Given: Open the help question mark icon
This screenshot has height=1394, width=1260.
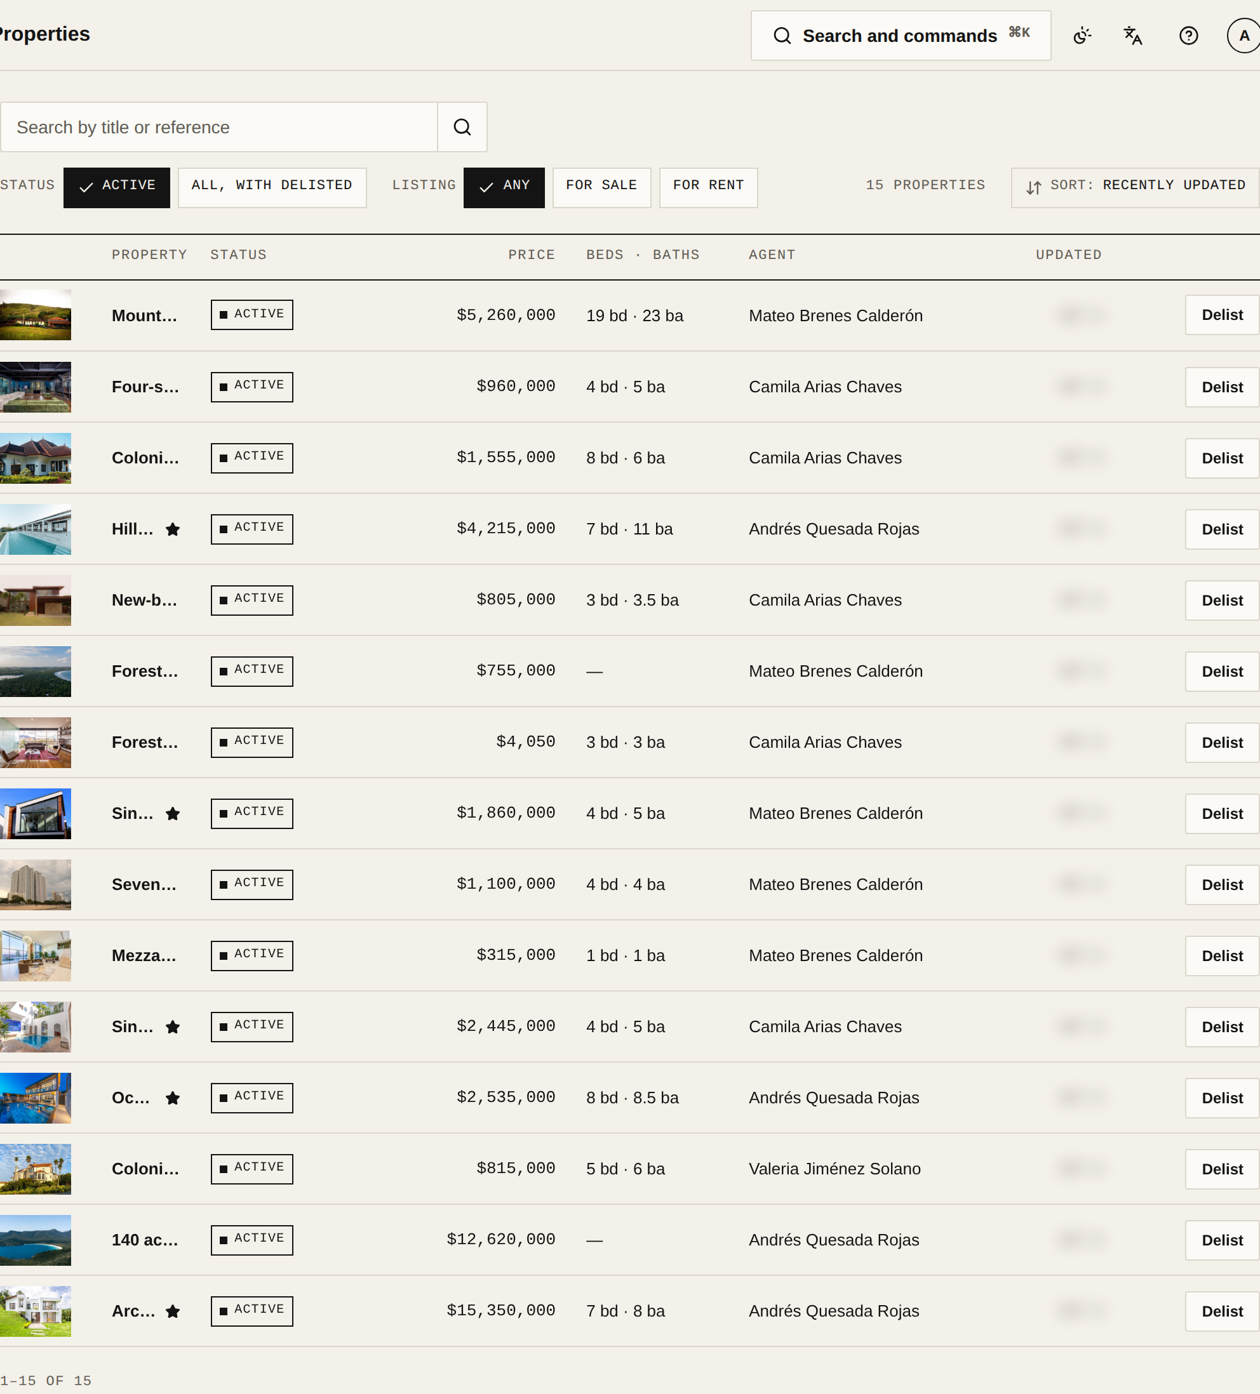Looking at the screenshot, I should point(1189,36).
